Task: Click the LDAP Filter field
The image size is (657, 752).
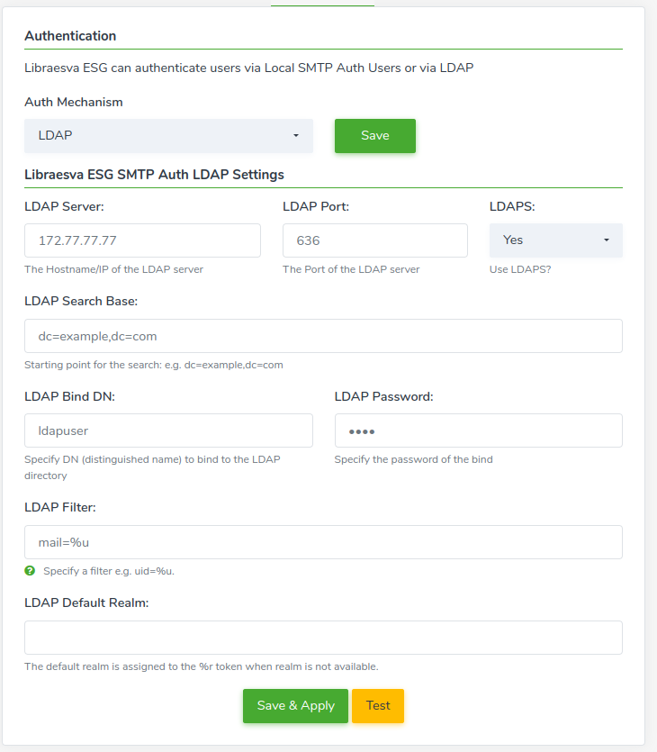Action: 323,542
